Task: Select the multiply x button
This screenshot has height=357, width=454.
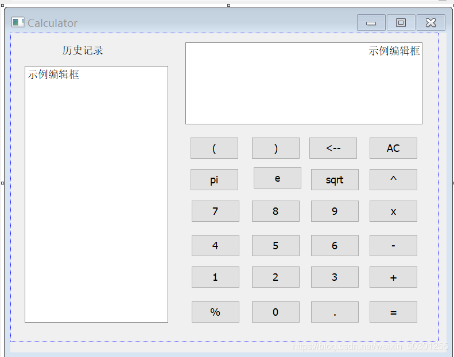Action: point(393,211)
